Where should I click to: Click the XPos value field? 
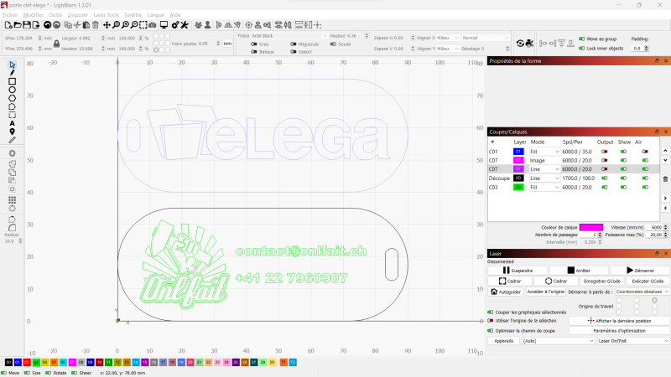point(28,38)
